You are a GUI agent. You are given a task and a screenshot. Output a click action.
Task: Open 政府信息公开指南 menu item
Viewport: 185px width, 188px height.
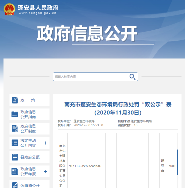tap(29, 114)
